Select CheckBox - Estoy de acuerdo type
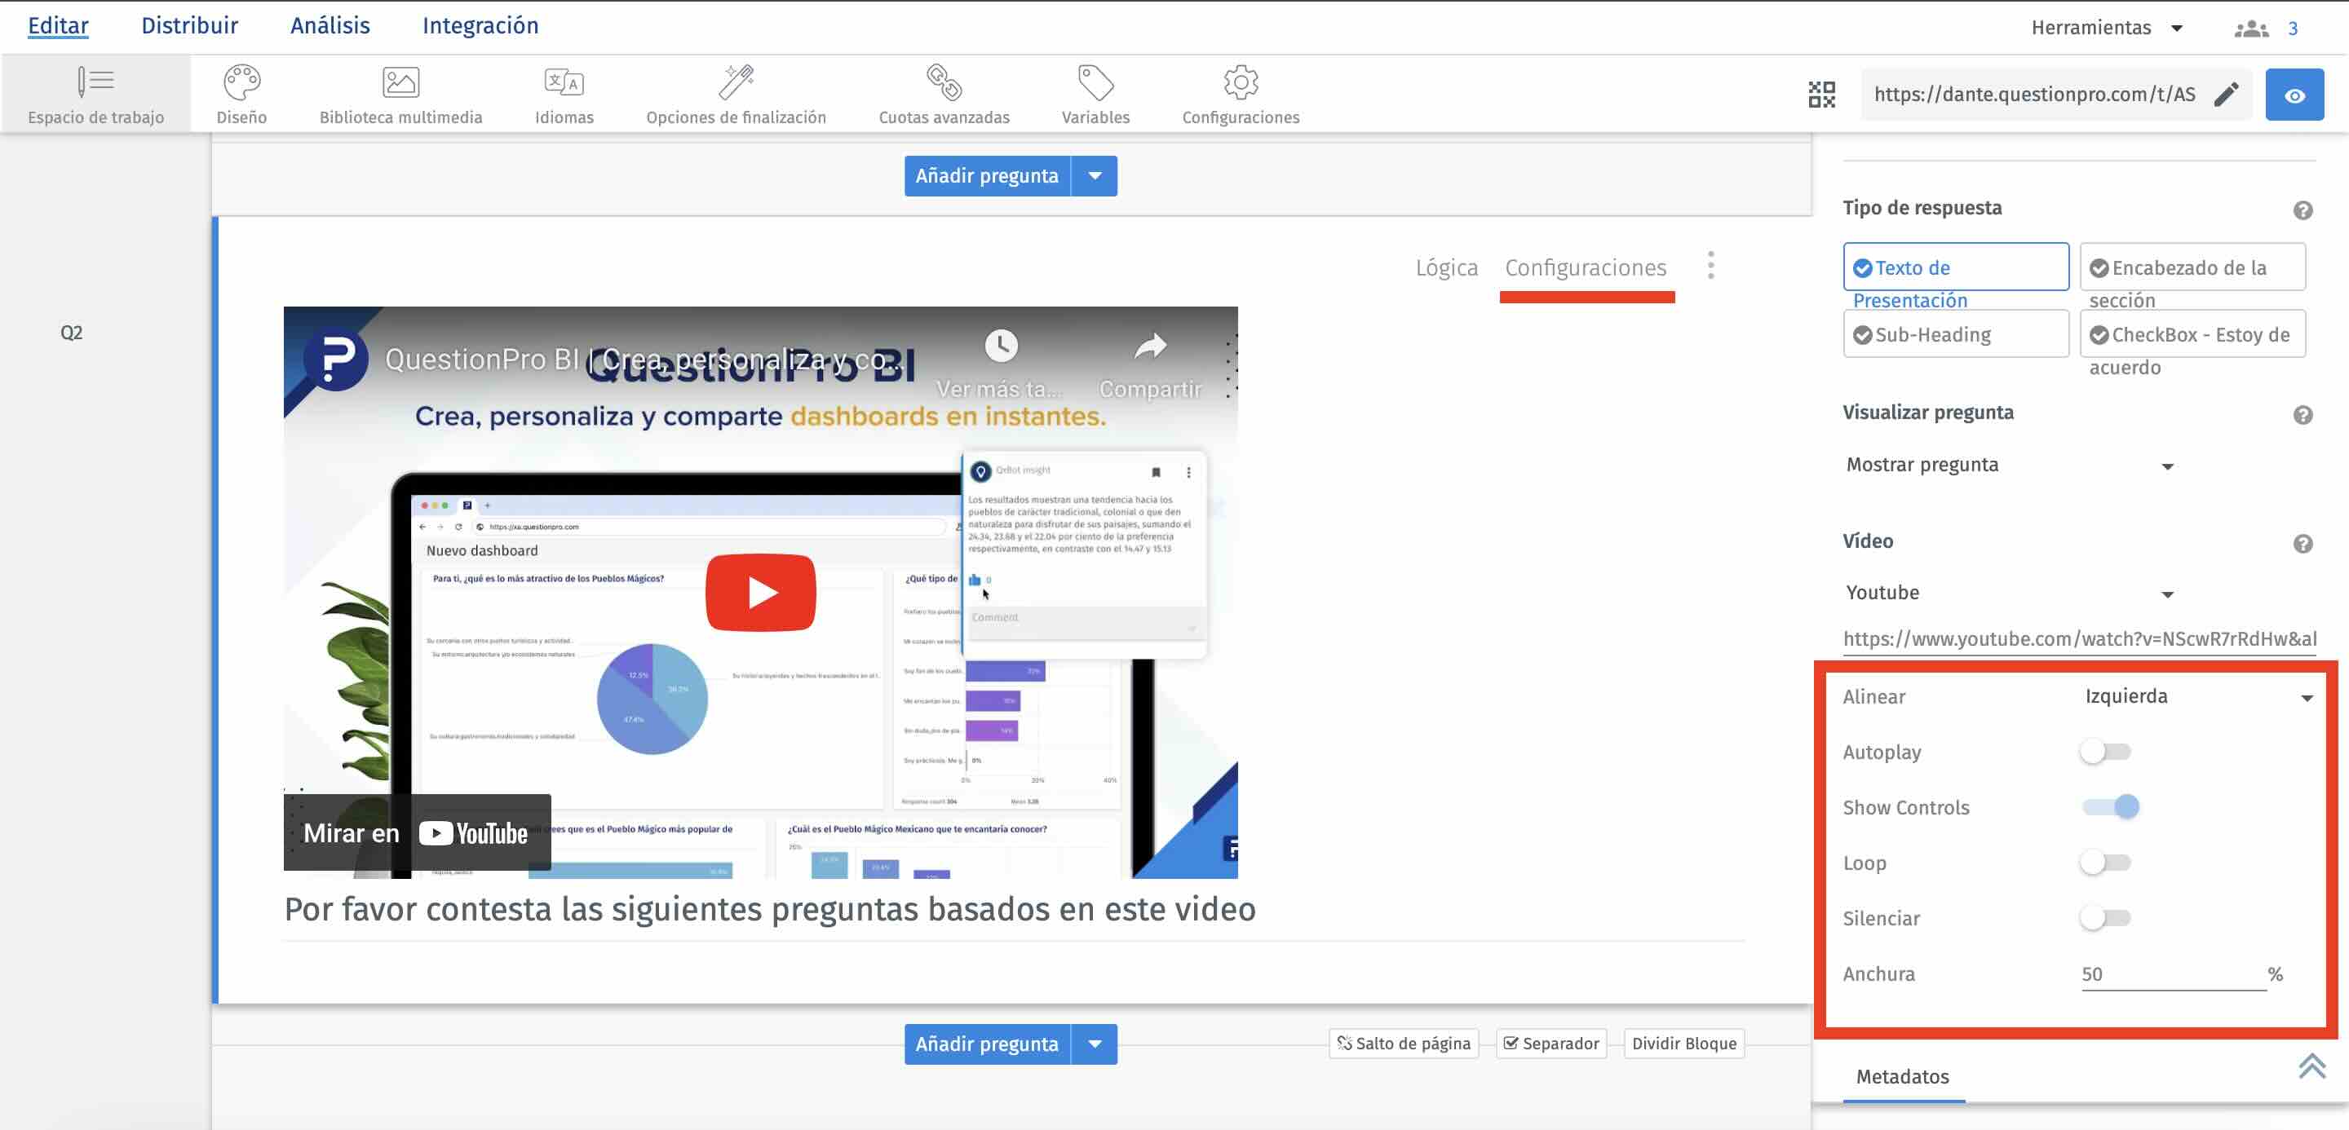This screenshot has height=1130, width=2349. pos(2192,334)
